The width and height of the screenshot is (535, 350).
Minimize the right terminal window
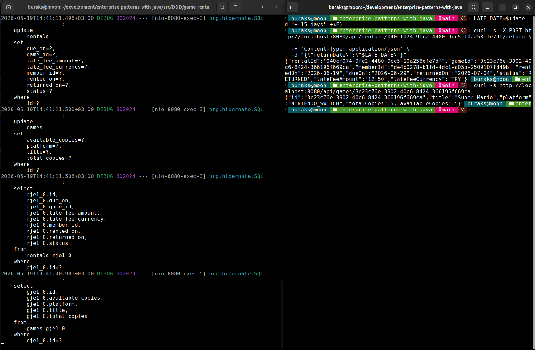click(503, 7)
